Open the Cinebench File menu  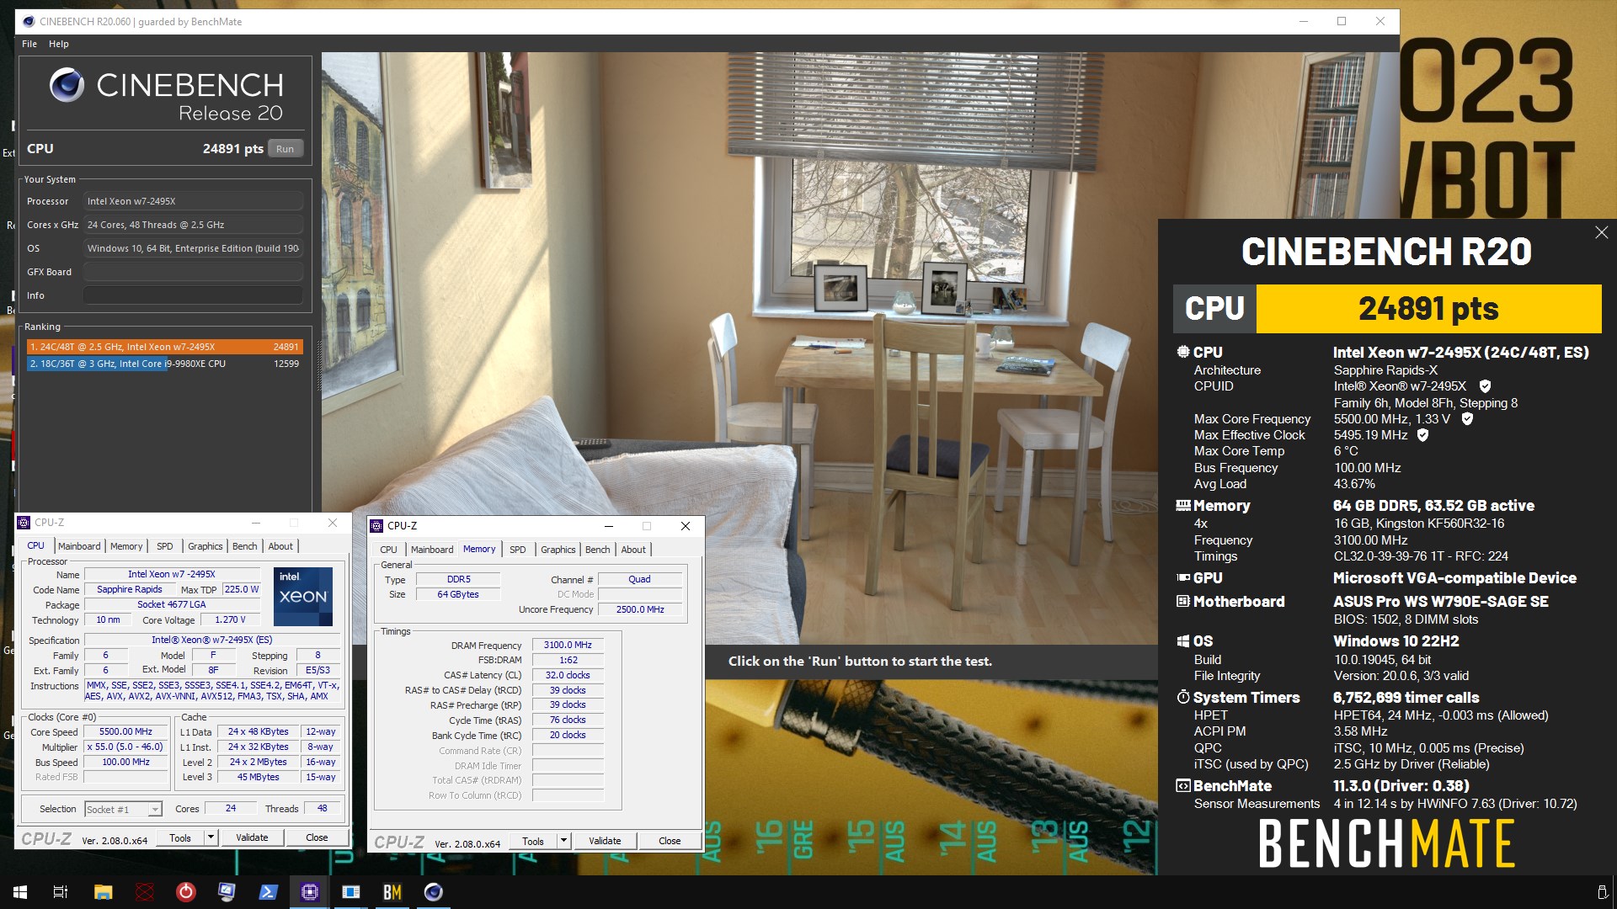29,44
